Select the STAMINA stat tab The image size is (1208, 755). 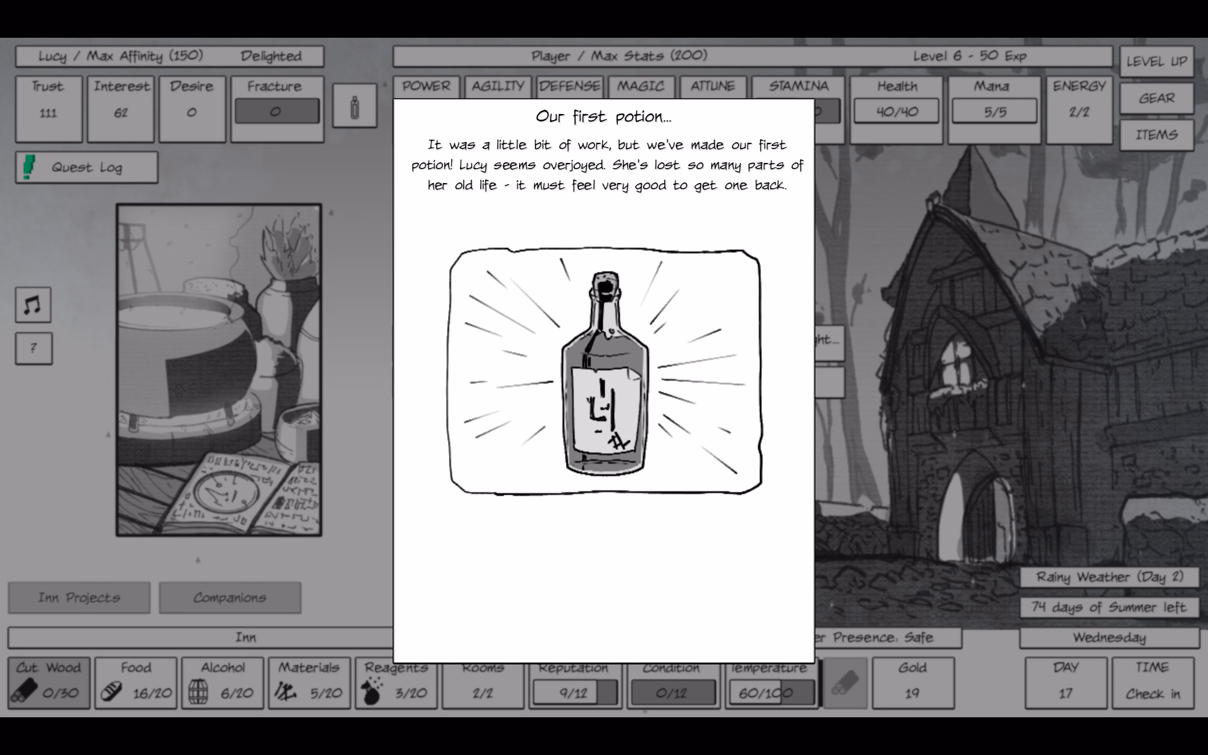[798, 87]
